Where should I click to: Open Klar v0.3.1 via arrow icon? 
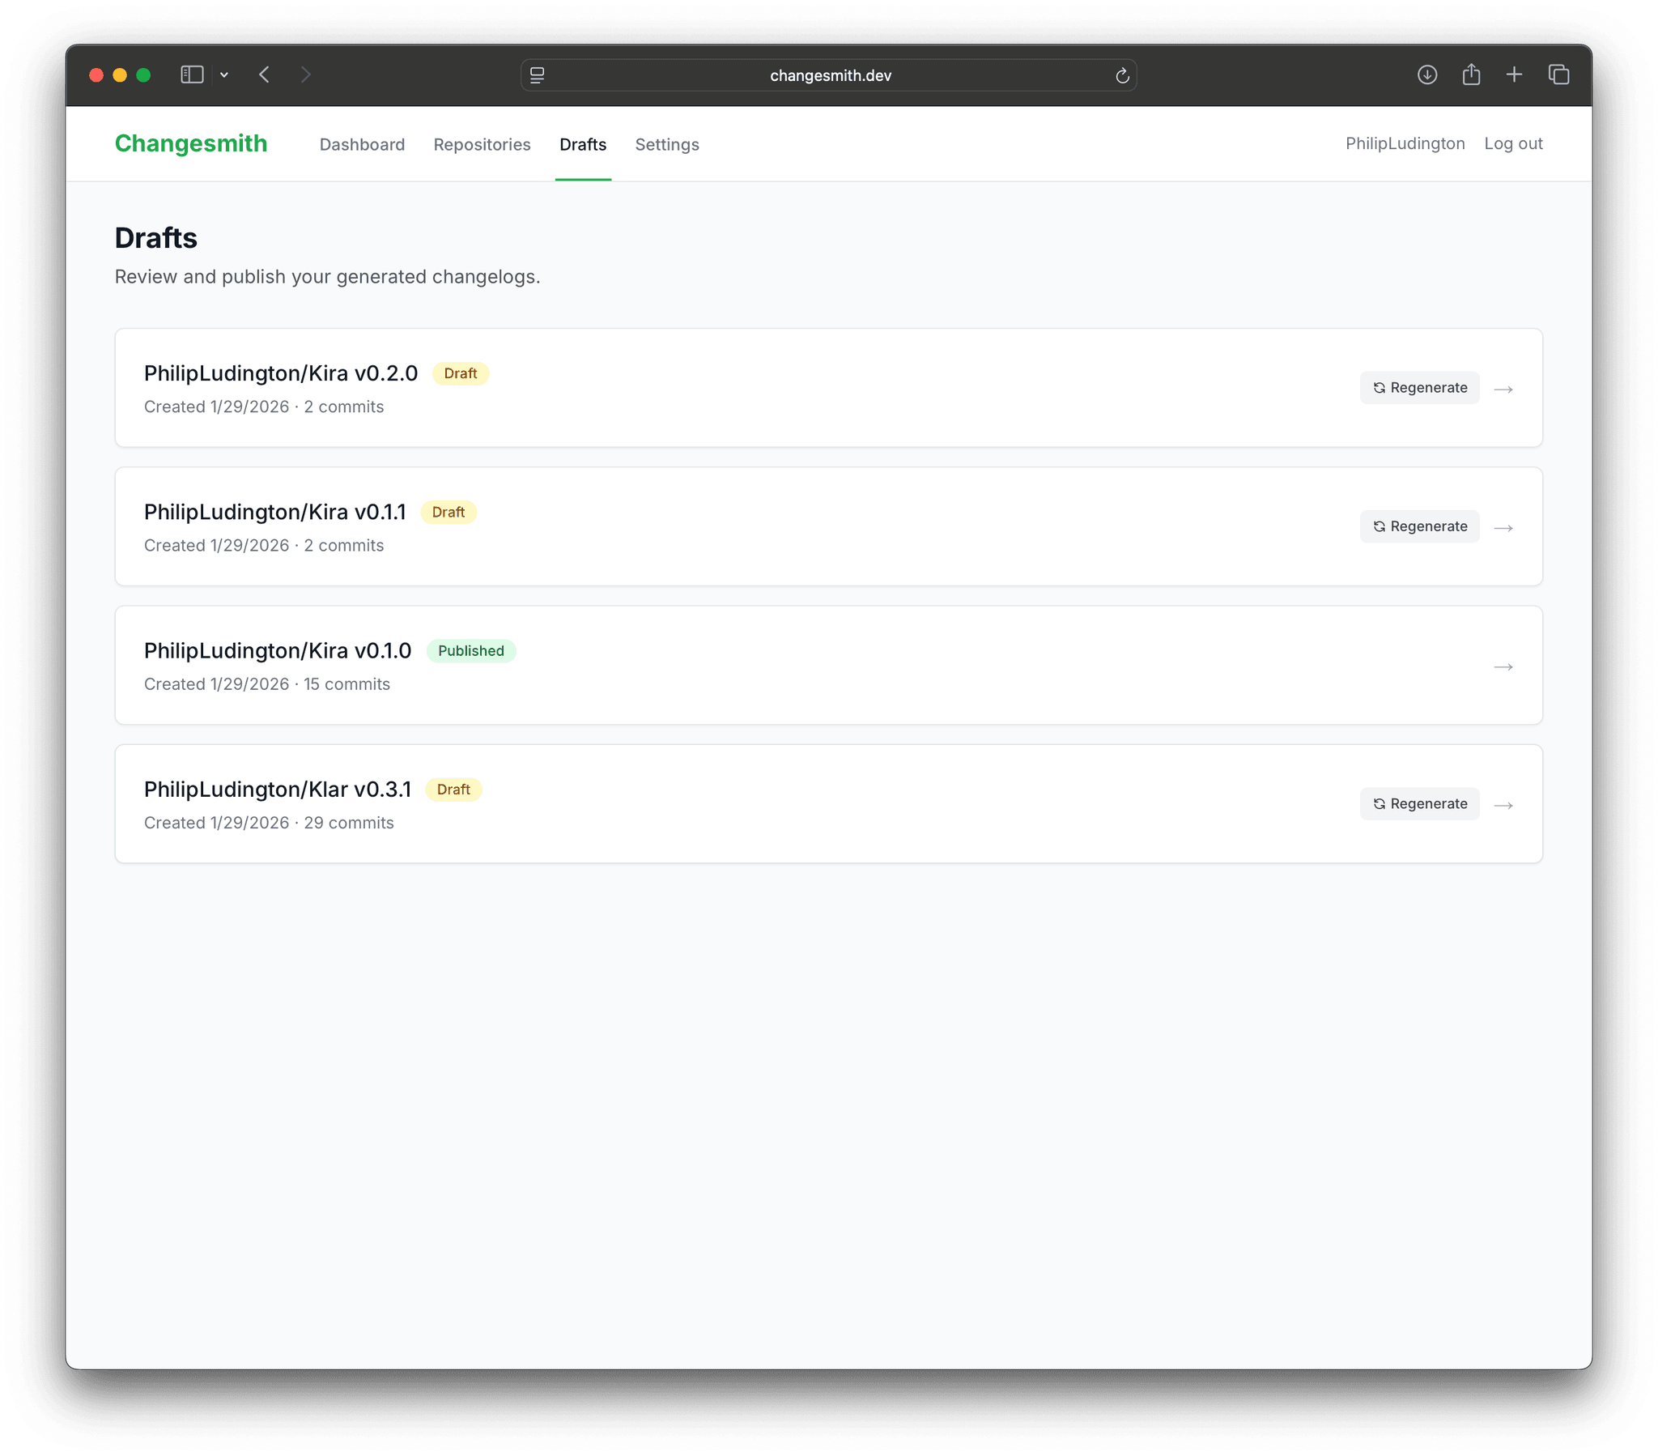point(1503,806)
